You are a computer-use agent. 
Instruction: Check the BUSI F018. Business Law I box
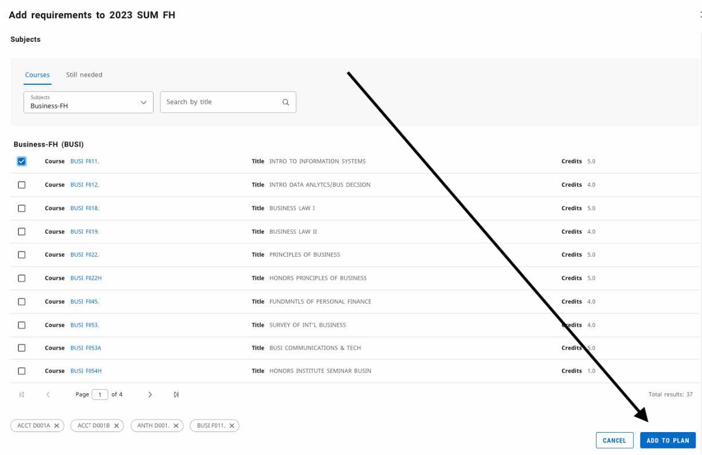(x=22, y=209)
